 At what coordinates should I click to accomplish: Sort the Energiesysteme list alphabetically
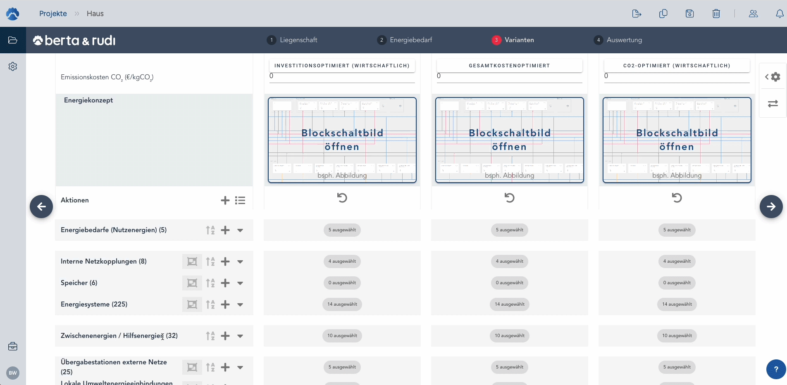click(210, 304)
